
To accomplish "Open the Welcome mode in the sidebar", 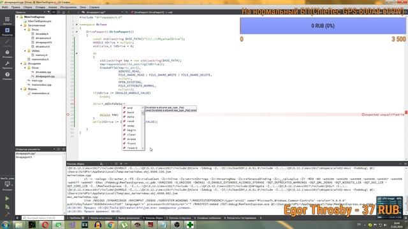I will [7, 20].
